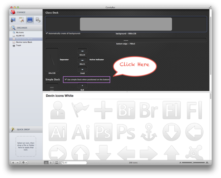This screenshot has width=221, height=178.
Task: Select My Icons in the Organize list
Action: [x=26, y=32]
